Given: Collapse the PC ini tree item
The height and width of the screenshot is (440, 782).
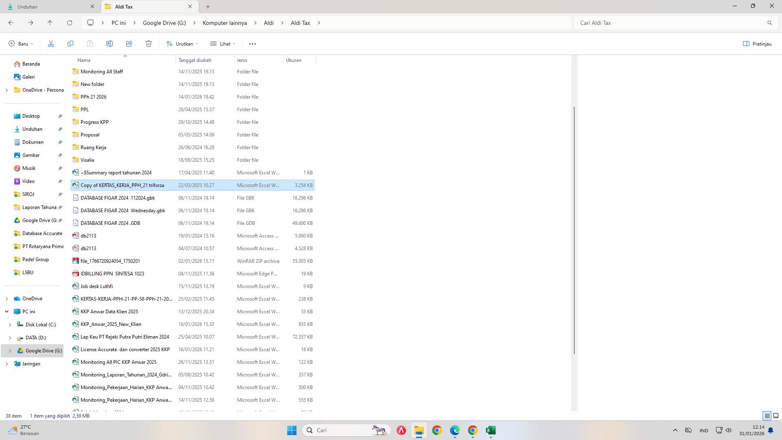Looking at the screenshot, I should click(x=7, y=311).
